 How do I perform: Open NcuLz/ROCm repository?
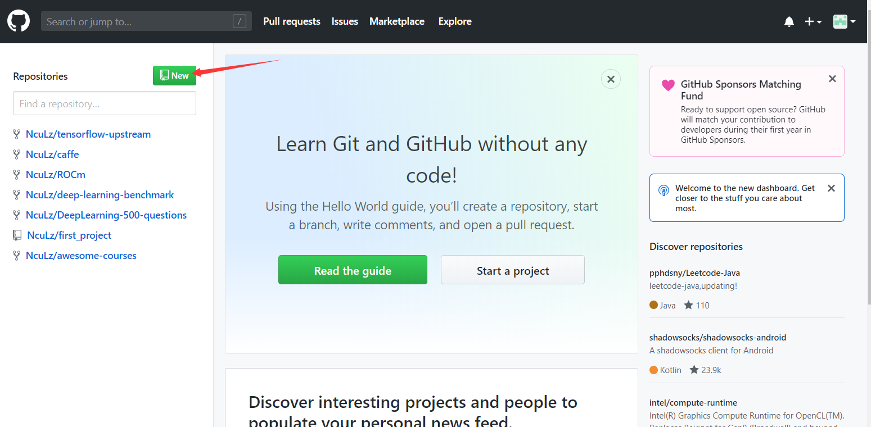(56, 175)
